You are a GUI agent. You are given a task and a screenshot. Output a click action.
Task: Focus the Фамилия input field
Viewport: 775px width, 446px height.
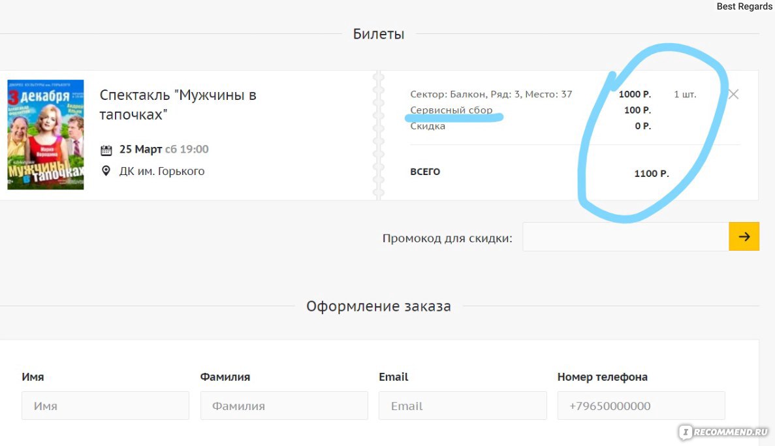click(284, 406)
